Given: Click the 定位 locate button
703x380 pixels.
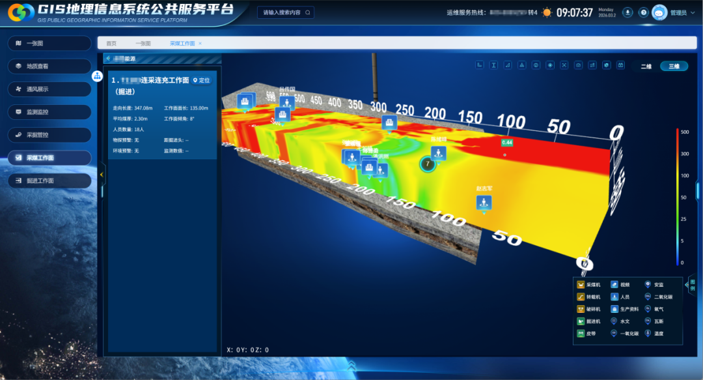Looking at the screenshot, I should click(x=201, y=80).
